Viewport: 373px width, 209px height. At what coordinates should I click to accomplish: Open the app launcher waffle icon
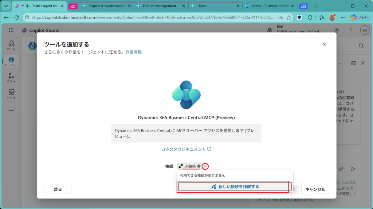[x=11, y=30]
